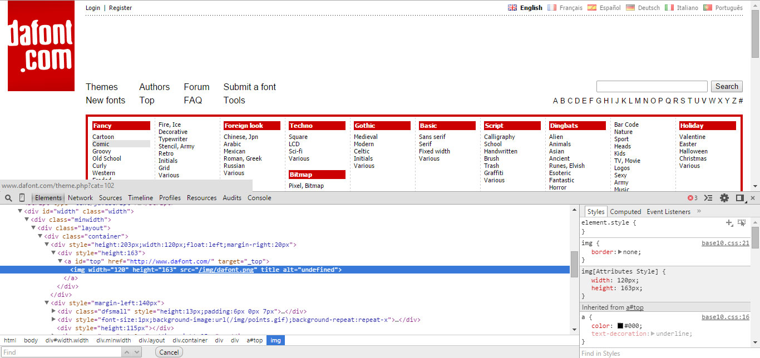Open the Submit a font link

[x=250, y=87]
